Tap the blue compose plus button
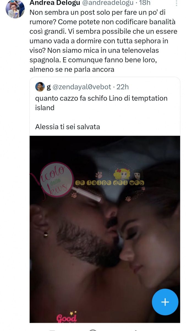 (x=165, y=302)
